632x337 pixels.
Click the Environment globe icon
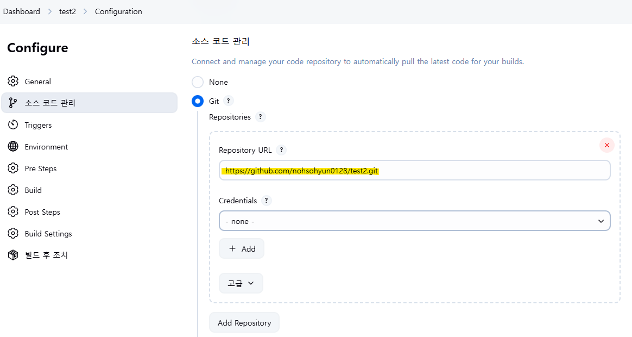click(13, 147)
